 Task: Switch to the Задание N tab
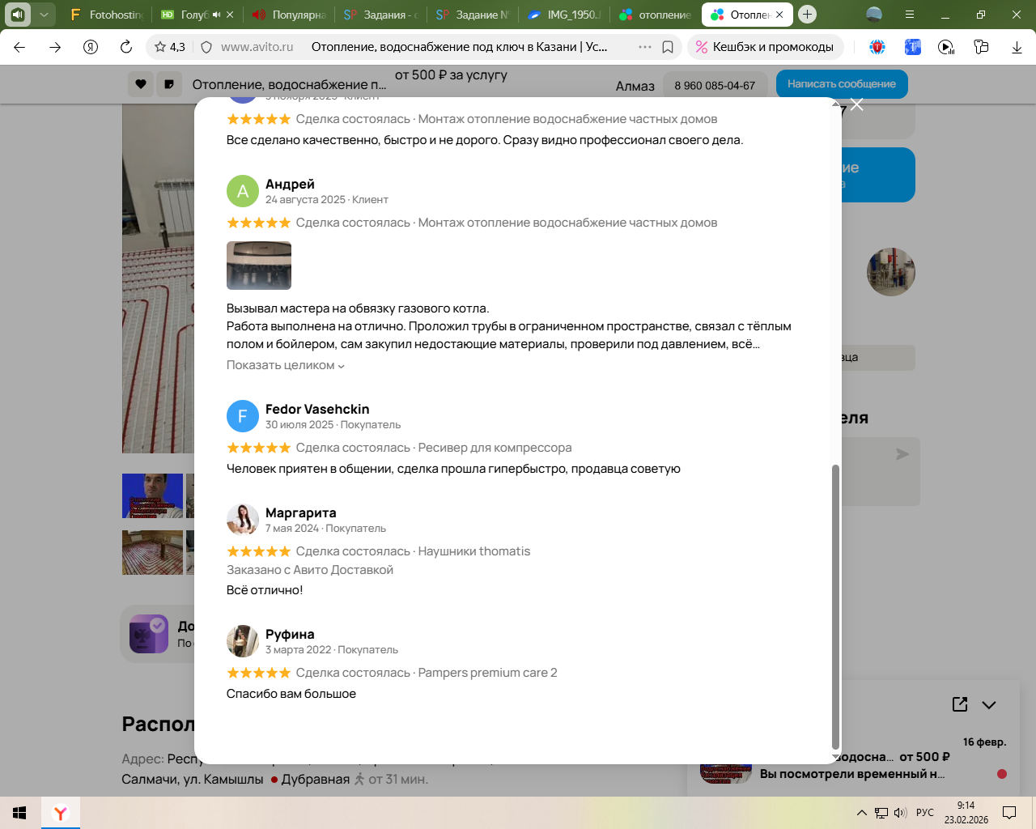[473, 15]
